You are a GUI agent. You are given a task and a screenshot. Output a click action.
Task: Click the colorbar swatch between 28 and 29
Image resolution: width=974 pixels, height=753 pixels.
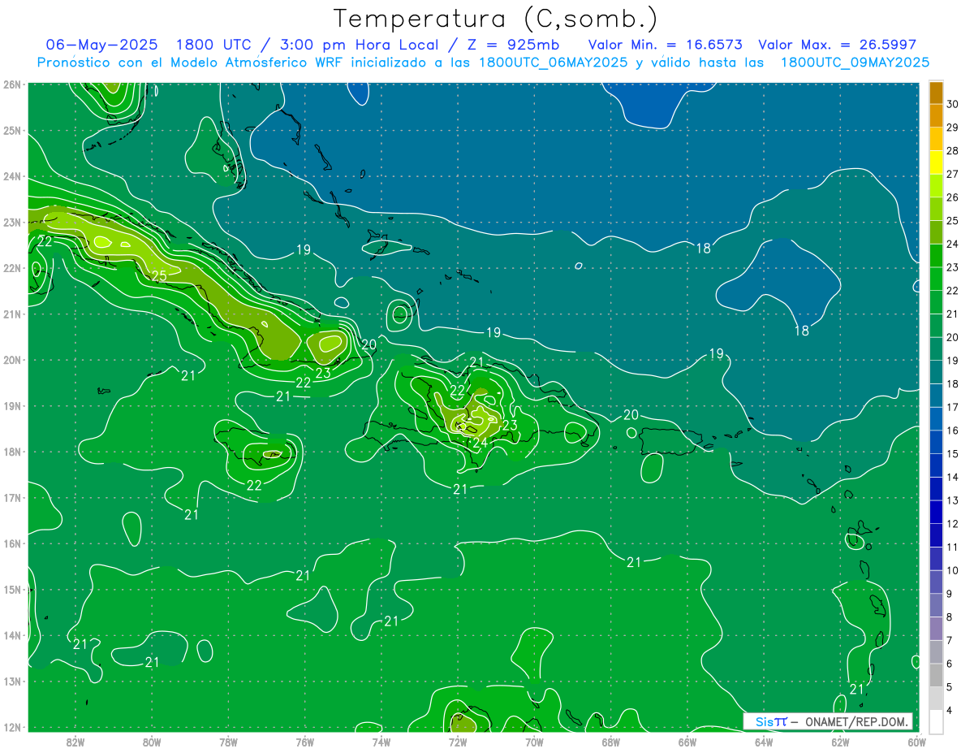coord(936,139)
